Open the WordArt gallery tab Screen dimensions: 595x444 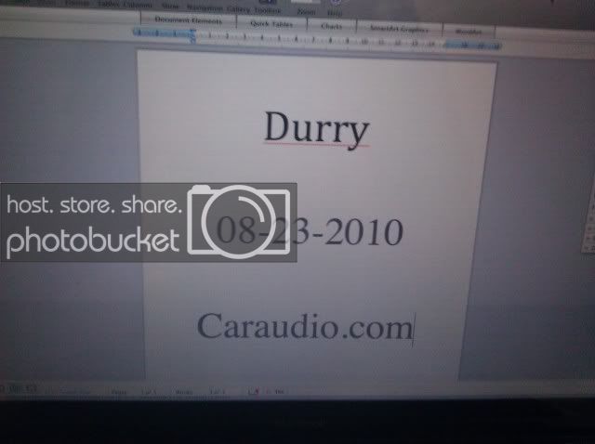click(469, 32)
